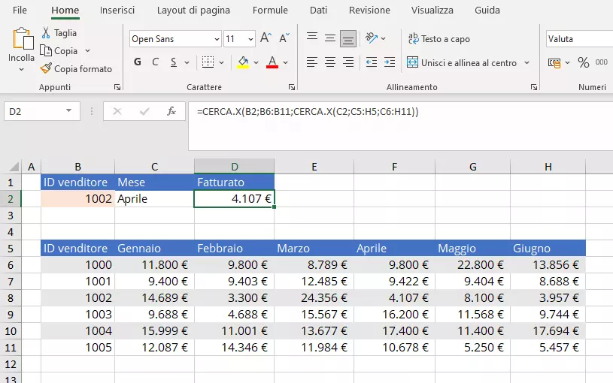The width and height of the screenshot is (613, 383).
Task: Switch to Dati tab
Action: (318, 11)
